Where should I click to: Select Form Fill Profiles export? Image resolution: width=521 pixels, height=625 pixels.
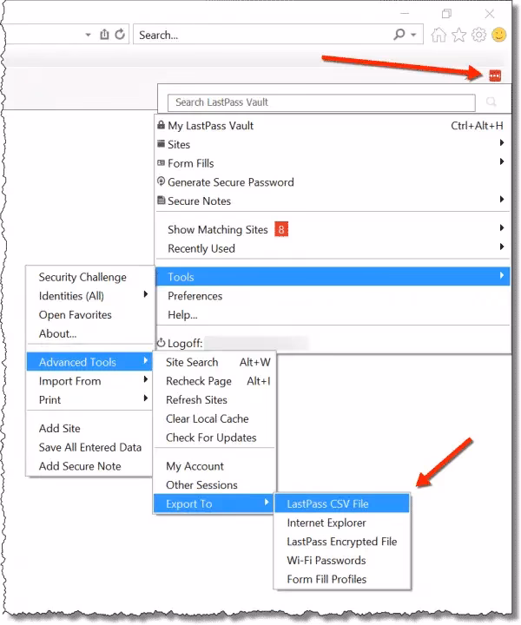[342, 579]
